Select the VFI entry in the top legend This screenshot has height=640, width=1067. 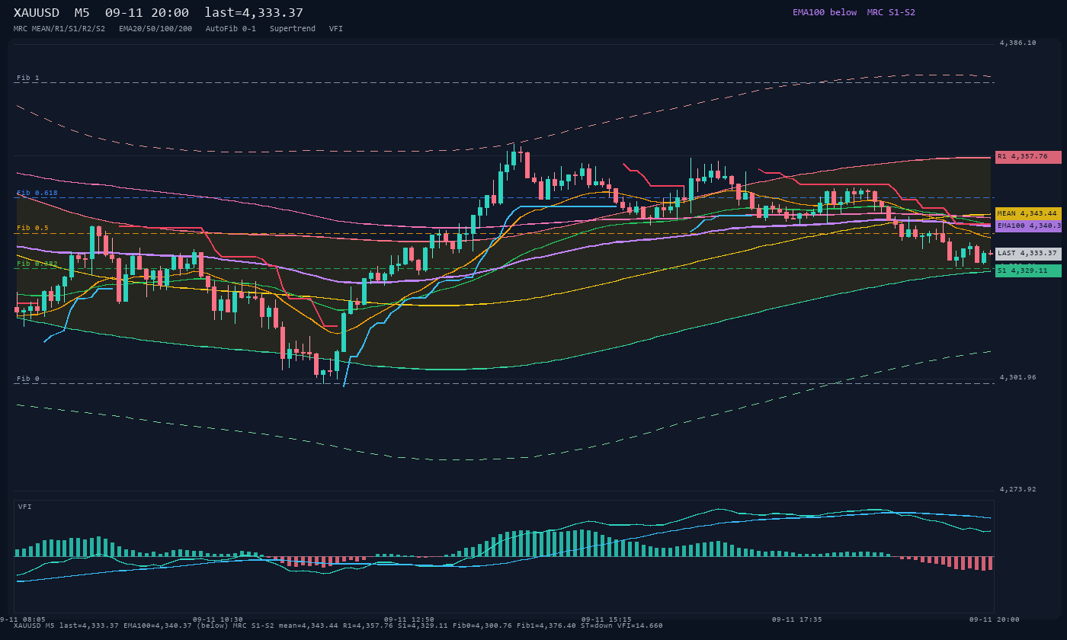[x=336, y=28]
